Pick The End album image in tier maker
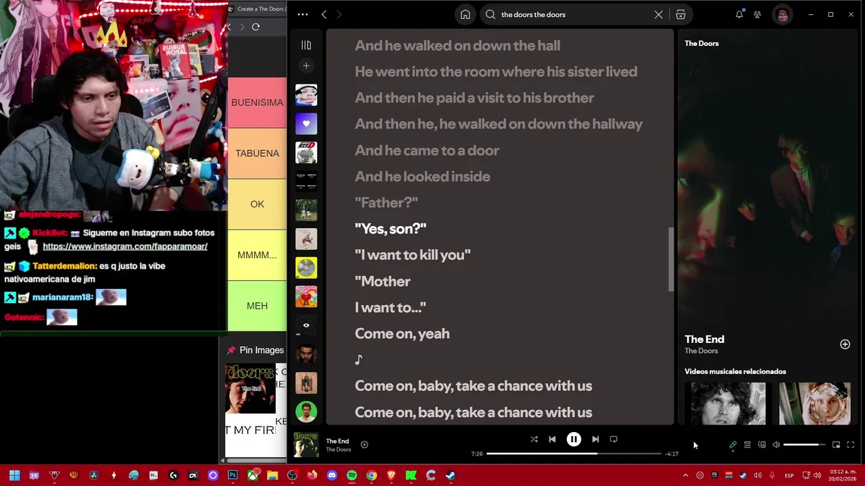 [250, 389]
